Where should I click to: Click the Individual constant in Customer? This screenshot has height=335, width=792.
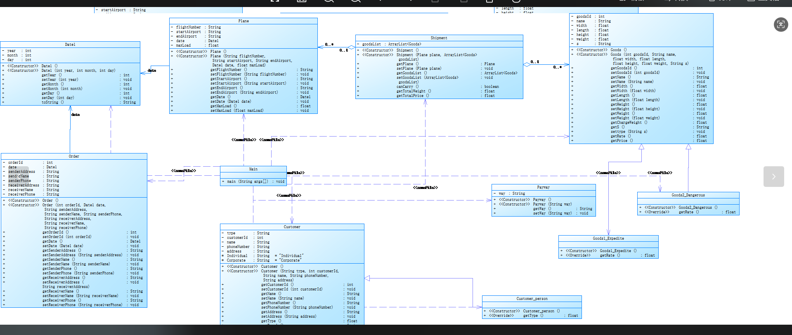tap(237, 256)
